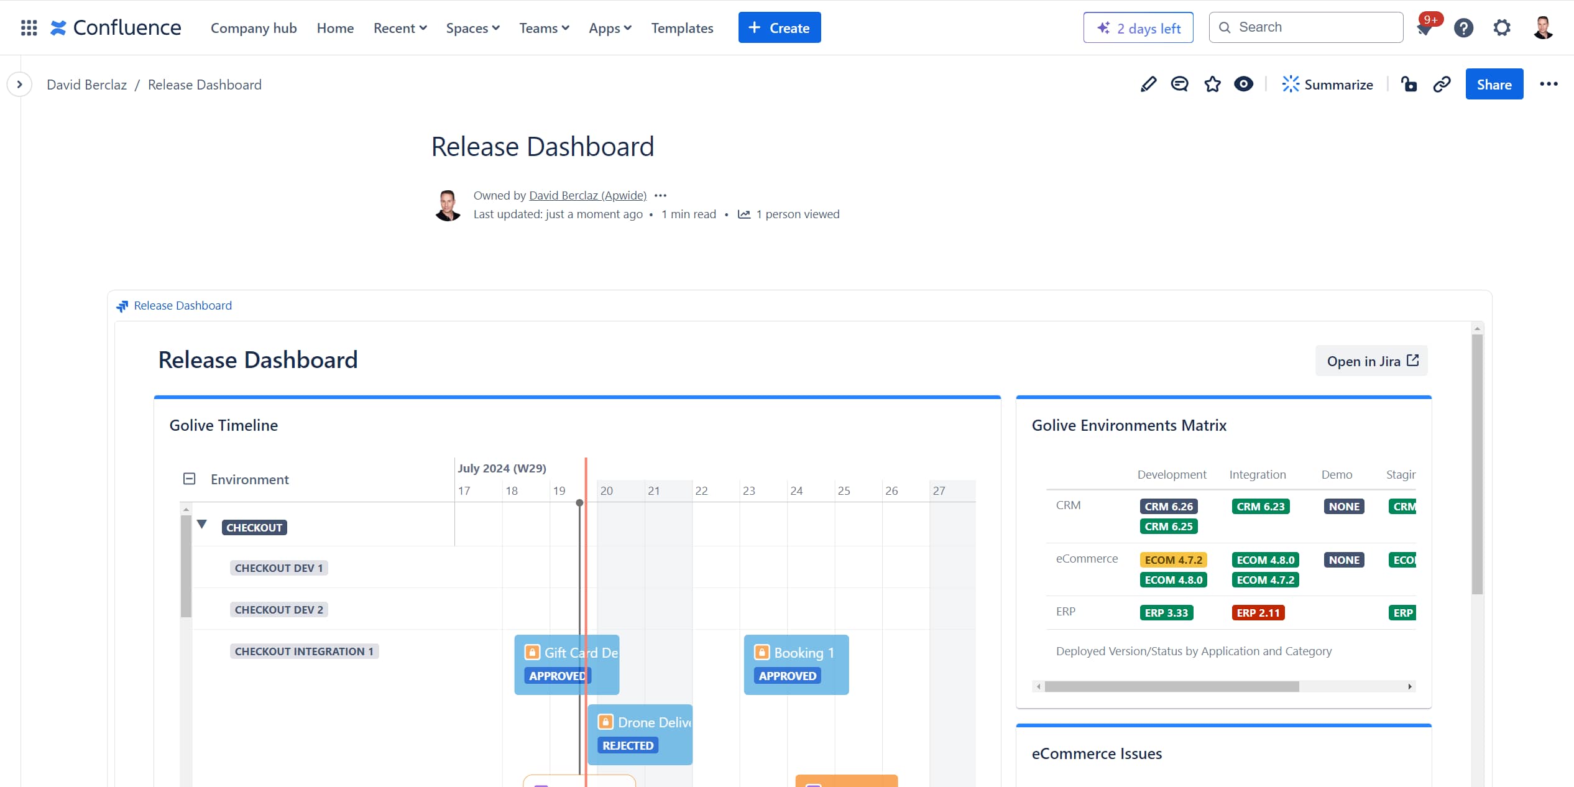Star the Release Dashboard page
The height and width of the screenshot is (787, 1574).
(x=1212, y=84)
